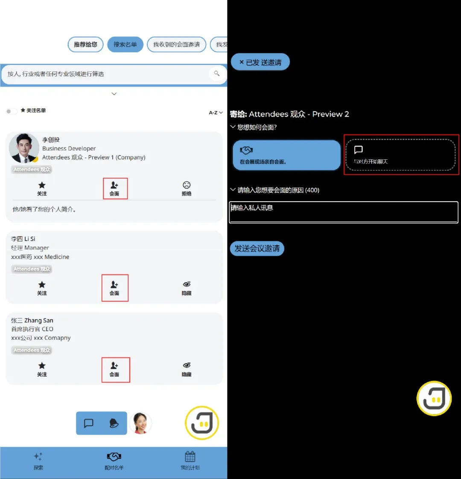Open the A-Z sort dropdown
This screenshot has height=479, width=461.
[216, 113]
